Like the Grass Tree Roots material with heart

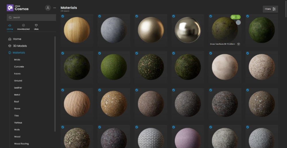tap(238, 44)
